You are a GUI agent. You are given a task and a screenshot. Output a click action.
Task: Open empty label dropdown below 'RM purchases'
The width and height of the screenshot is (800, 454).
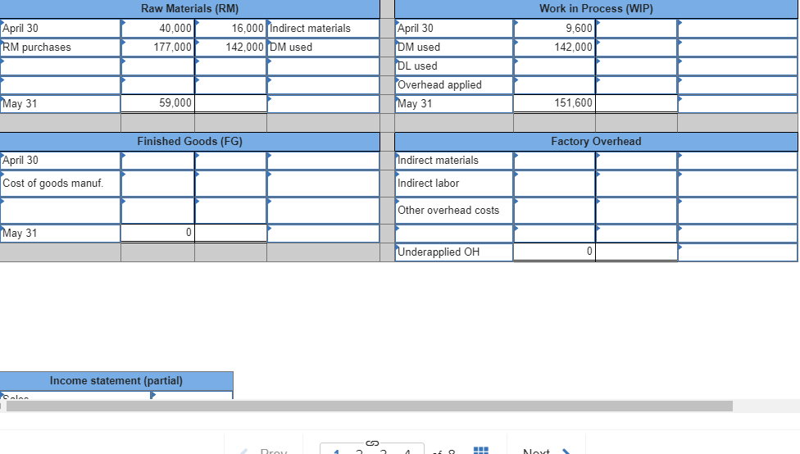[x=60, y=66]
